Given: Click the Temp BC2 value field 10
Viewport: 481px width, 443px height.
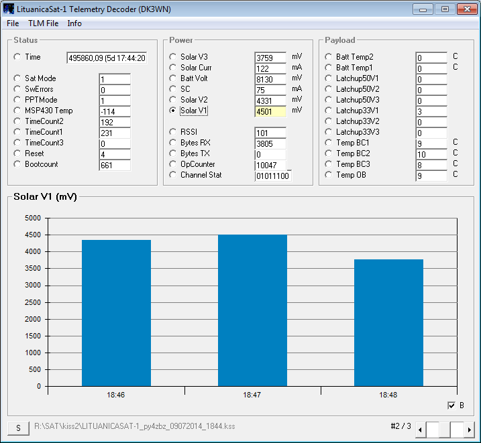Looking at the screenshot, I should click(x=431, y=154).
